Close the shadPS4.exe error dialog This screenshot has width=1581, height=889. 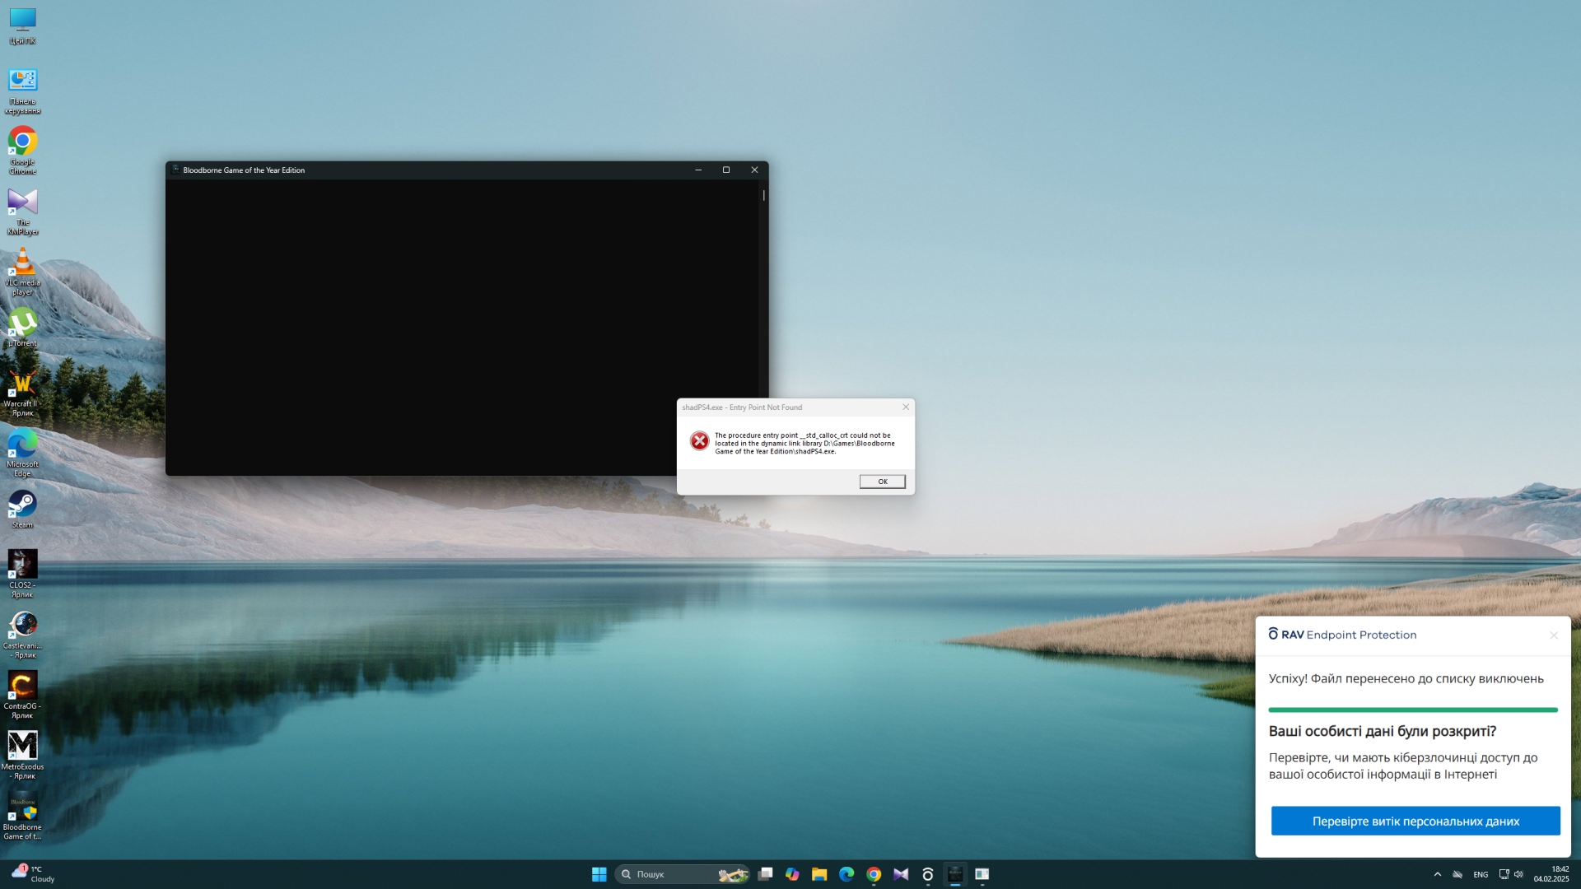tap(906, 407)
